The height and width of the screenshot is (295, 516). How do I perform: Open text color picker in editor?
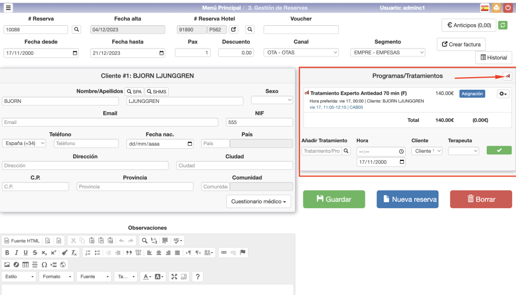click(x=147, y=277)
